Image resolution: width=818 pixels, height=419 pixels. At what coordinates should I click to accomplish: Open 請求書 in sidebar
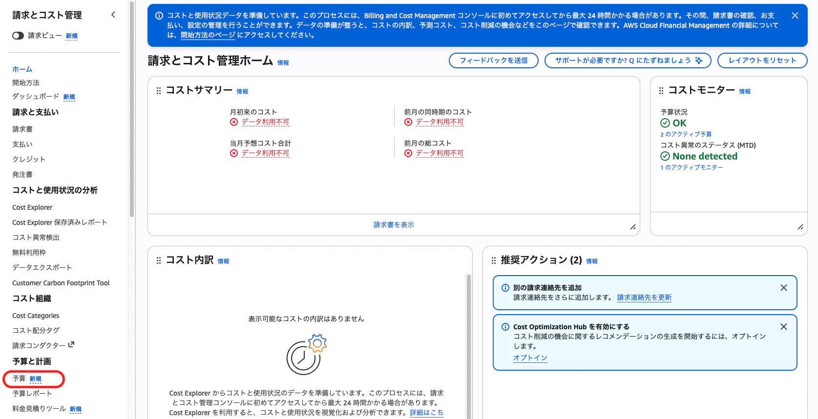(22, 129)
